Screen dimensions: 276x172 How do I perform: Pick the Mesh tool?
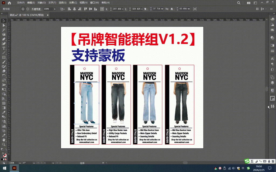[4, 103]
